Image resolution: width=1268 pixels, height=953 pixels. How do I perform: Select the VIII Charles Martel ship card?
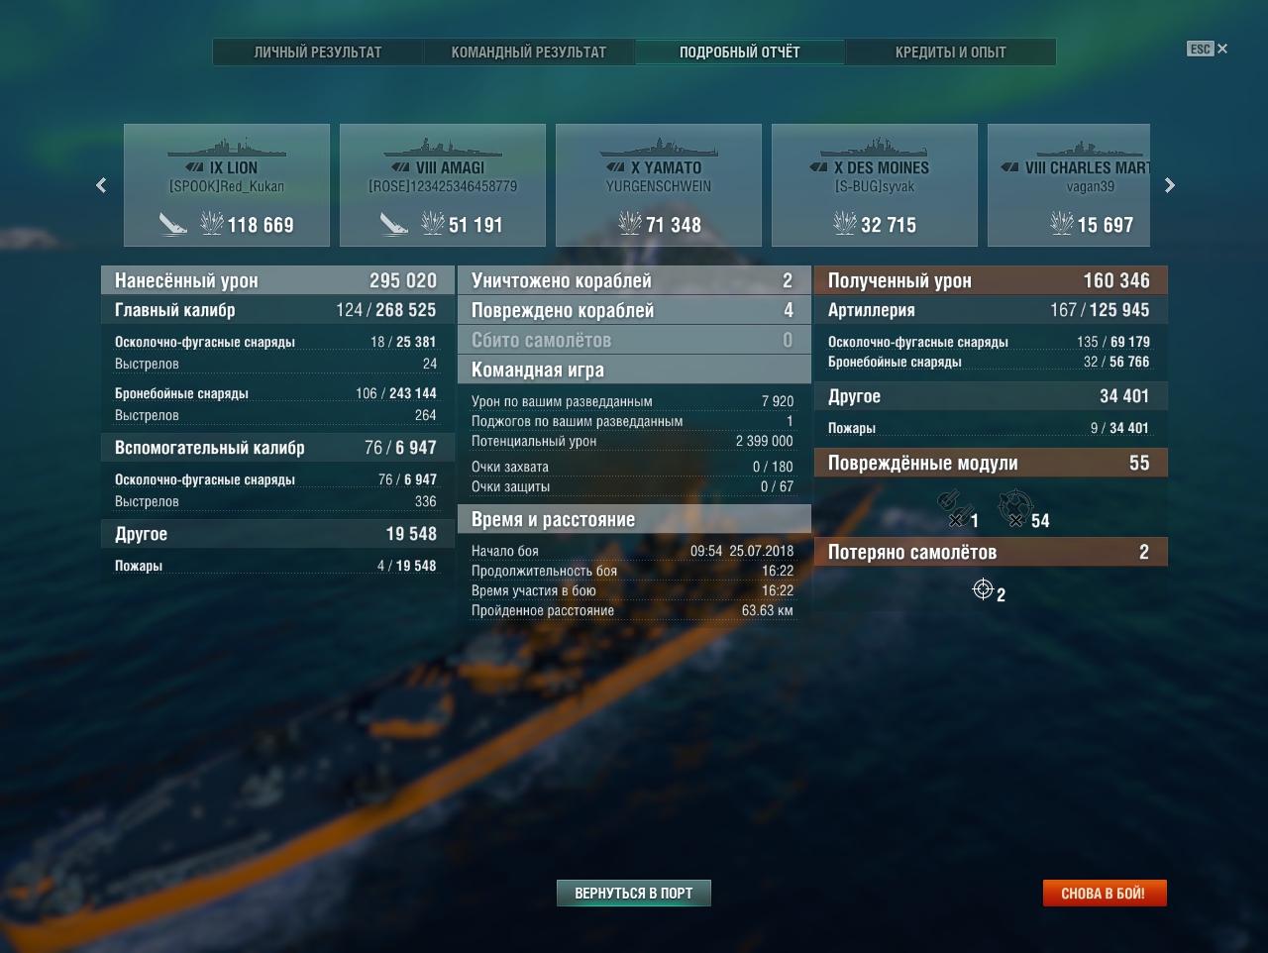(1069, 185)
